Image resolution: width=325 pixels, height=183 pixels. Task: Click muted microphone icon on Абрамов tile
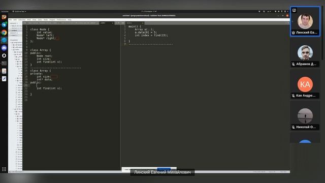294,64
